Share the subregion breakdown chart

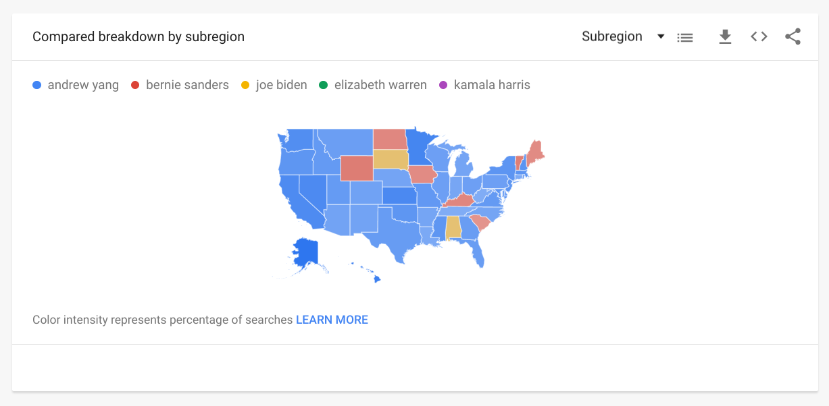tap(793, 36)
